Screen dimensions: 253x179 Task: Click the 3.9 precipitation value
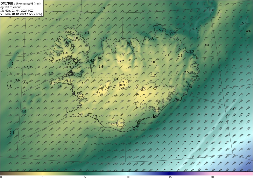(103, 8)
